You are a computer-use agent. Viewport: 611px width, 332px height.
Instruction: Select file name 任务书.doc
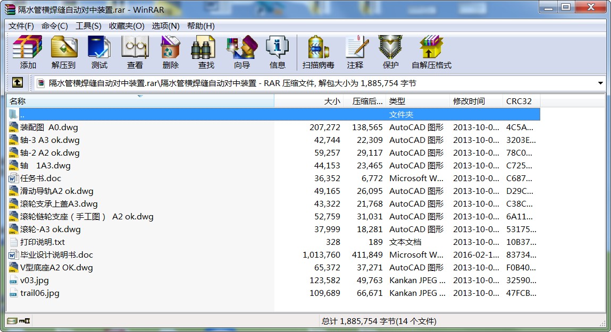[40, 178]
